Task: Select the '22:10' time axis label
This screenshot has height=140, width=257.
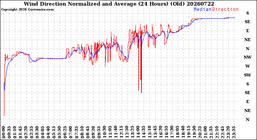Action: click(216, 133)
